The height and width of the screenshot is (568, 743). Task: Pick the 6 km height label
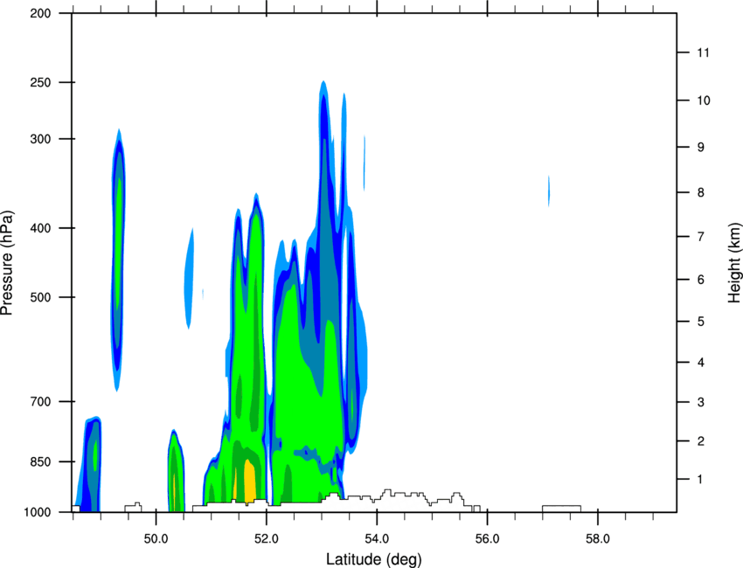[701, 280]
